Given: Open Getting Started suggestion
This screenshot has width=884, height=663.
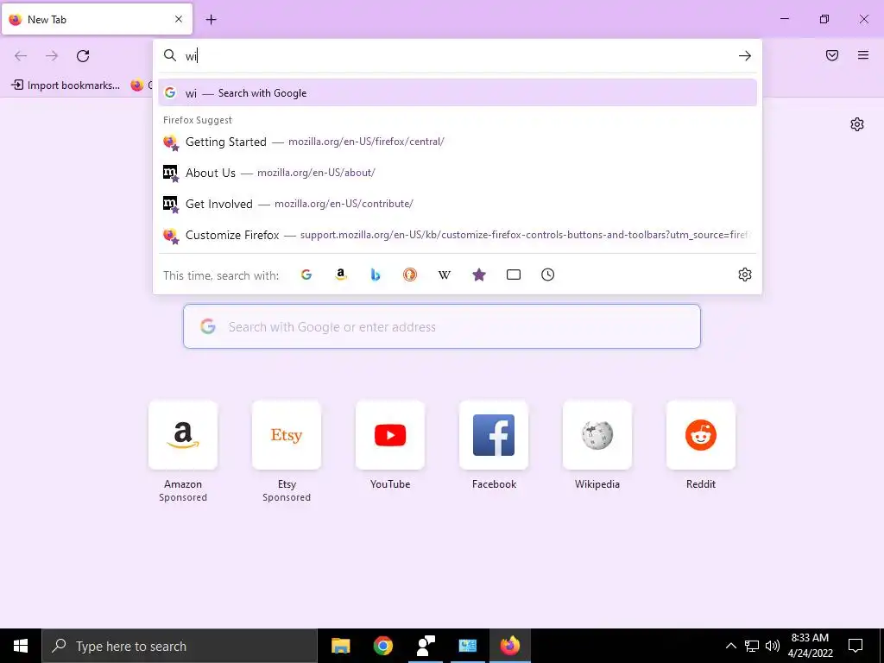Looking at the screenshot, I should (x=458, y=142).
